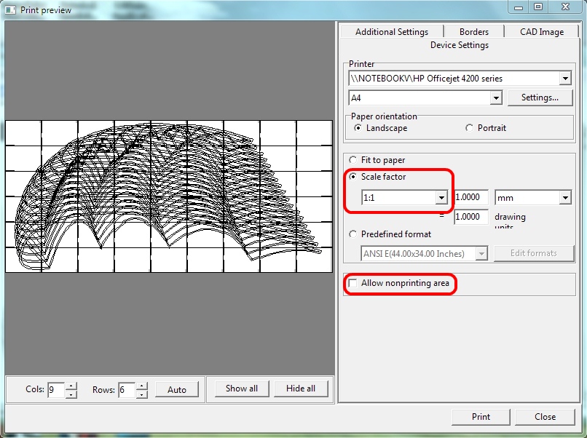This screenshot has height=438, width=587.
Task: Switch to the Additional Settings tab
Action: pos(392,32)
